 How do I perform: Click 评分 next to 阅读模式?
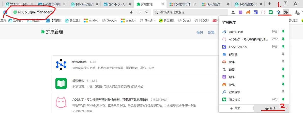(x=275, y=99)
